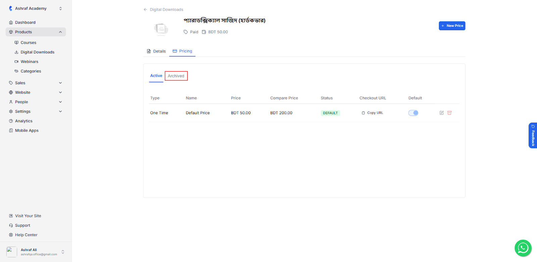Open WhatsApp chat bubble
This screenshot has height=262, width=537.
pos(523,248)
